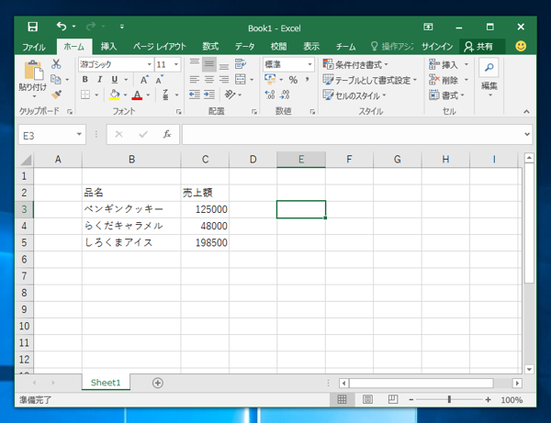
Task: Switch to the ページレイアウト tab
Action: click(159, 47)
